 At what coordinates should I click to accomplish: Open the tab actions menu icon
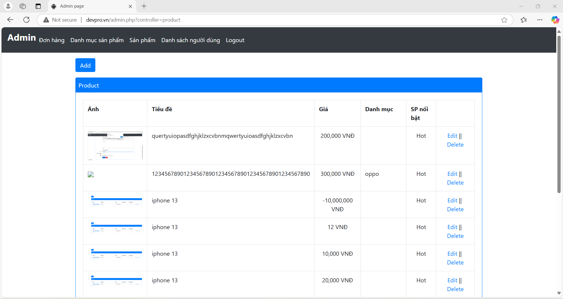pyautogui.click(x=38, y=6)
